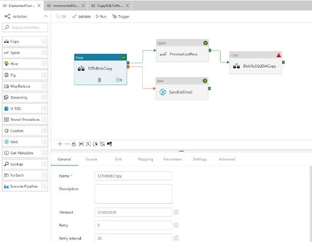Open the Source properties tab
Viewport: 312px width, 242px height.
point(91,159)
